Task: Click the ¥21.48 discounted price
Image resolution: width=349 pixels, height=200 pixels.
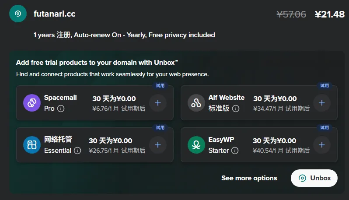Action: coord(329,14)
